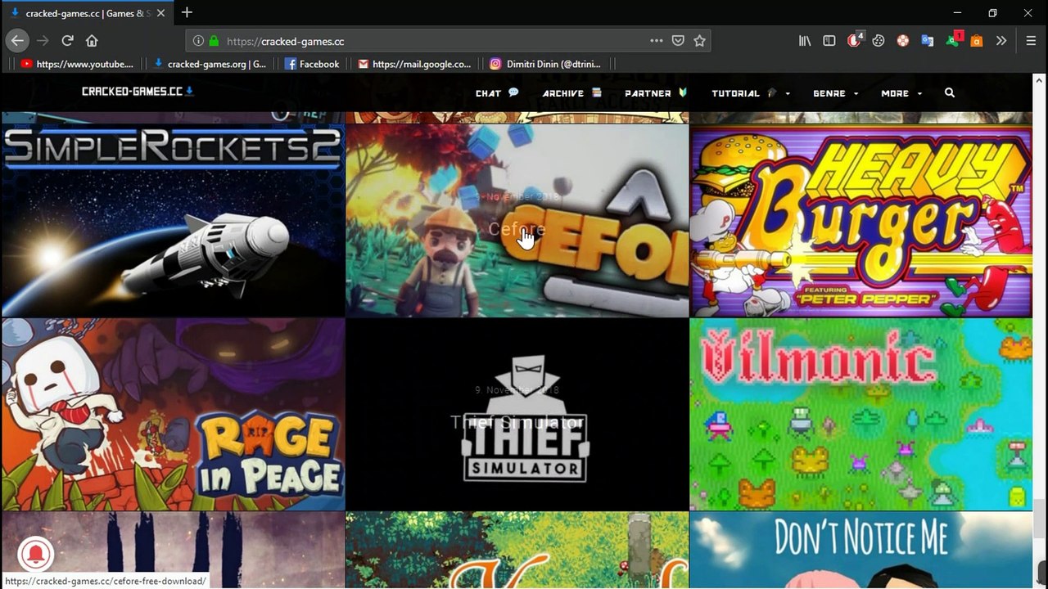Click the page vertical scrollbar thumb
Image resolution: width=1048 pixels, height=589 pixels.
click(x=1040, y=517)
